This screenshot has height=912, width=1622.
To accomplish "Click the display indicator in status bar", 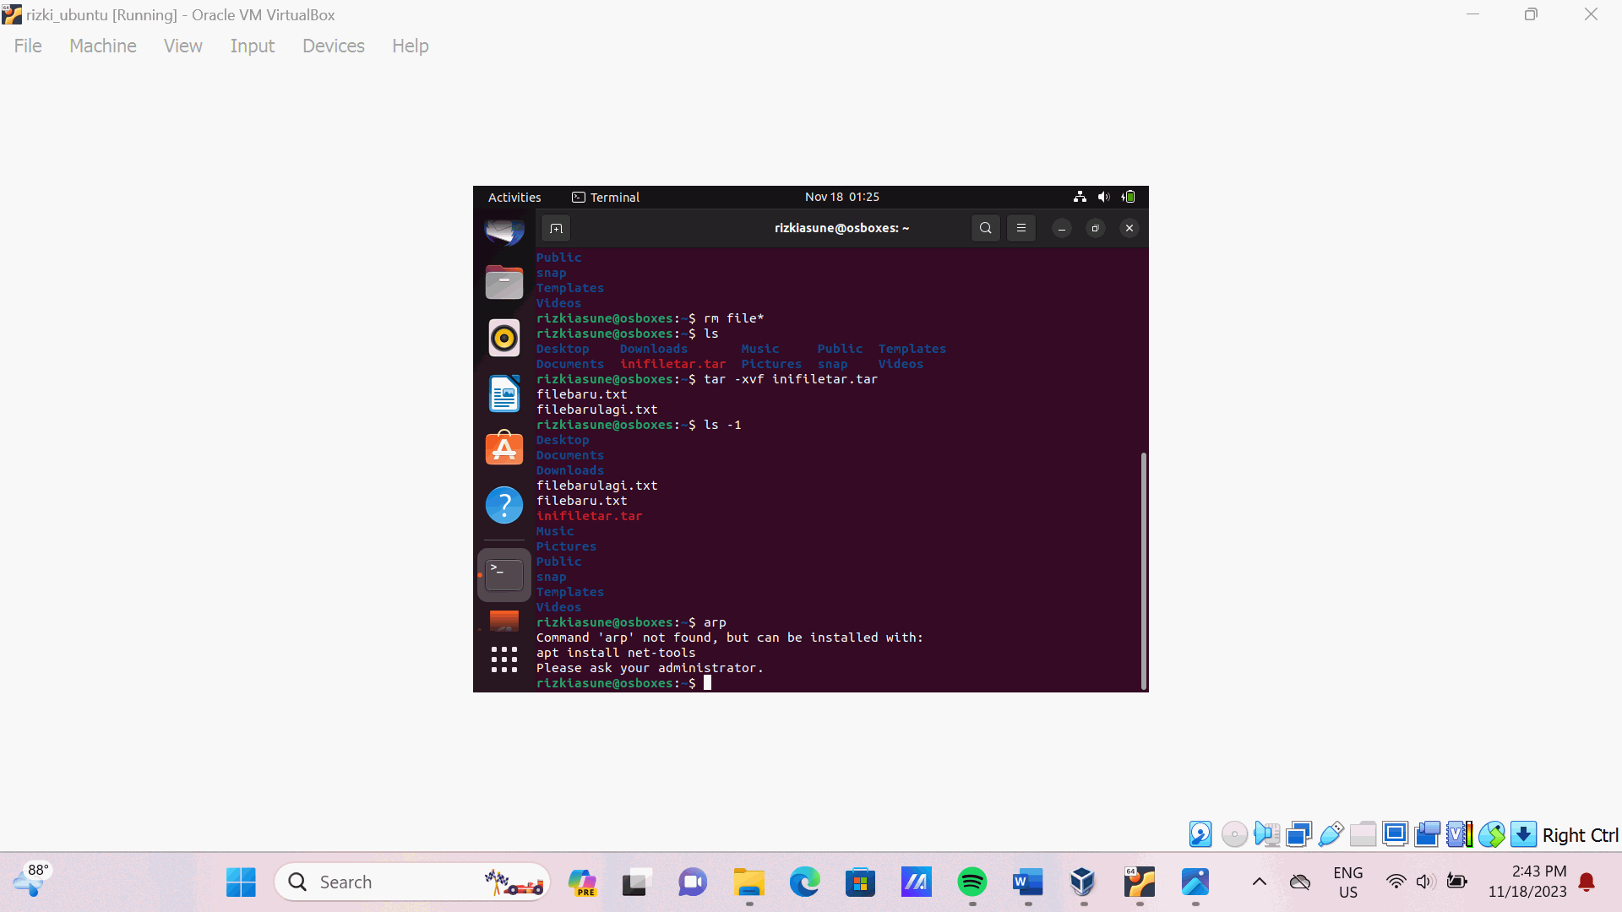I will point(1396,834).
